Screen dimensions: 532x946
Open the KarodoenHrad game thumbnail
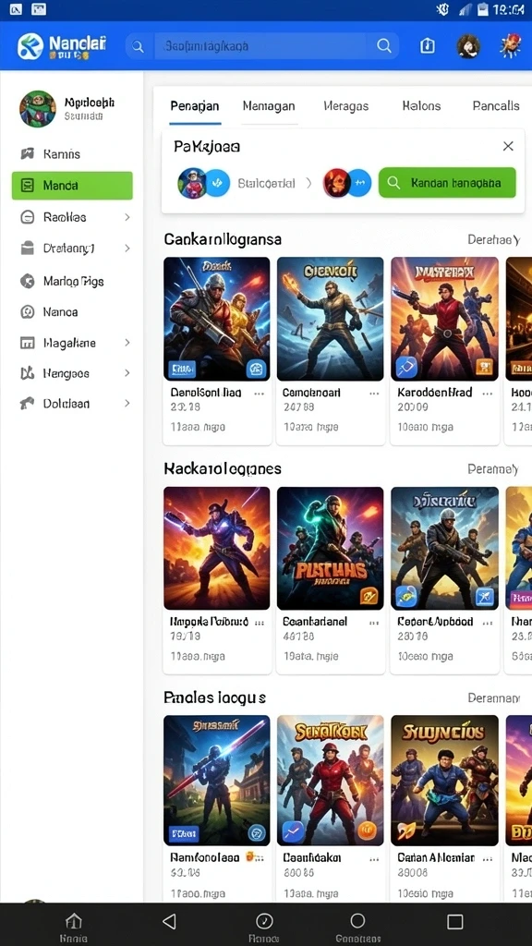[444, 319]
